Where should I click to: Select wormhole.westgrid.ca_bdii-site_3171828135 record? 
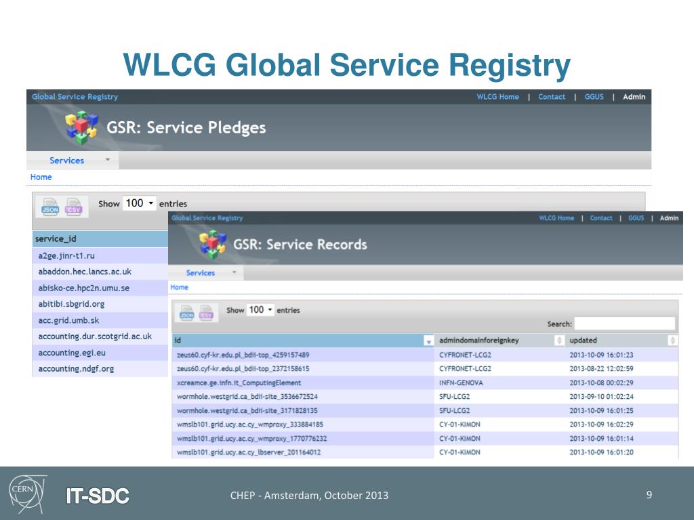tap(425, 410)
